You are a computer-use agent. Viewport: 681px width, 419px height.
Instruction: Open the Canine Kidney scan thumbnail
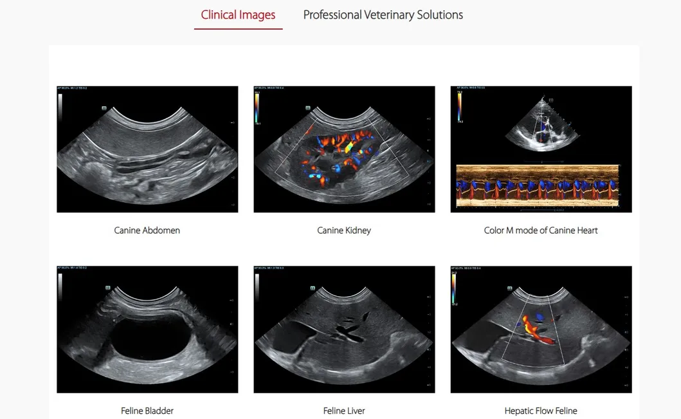(x=344, y=149)
